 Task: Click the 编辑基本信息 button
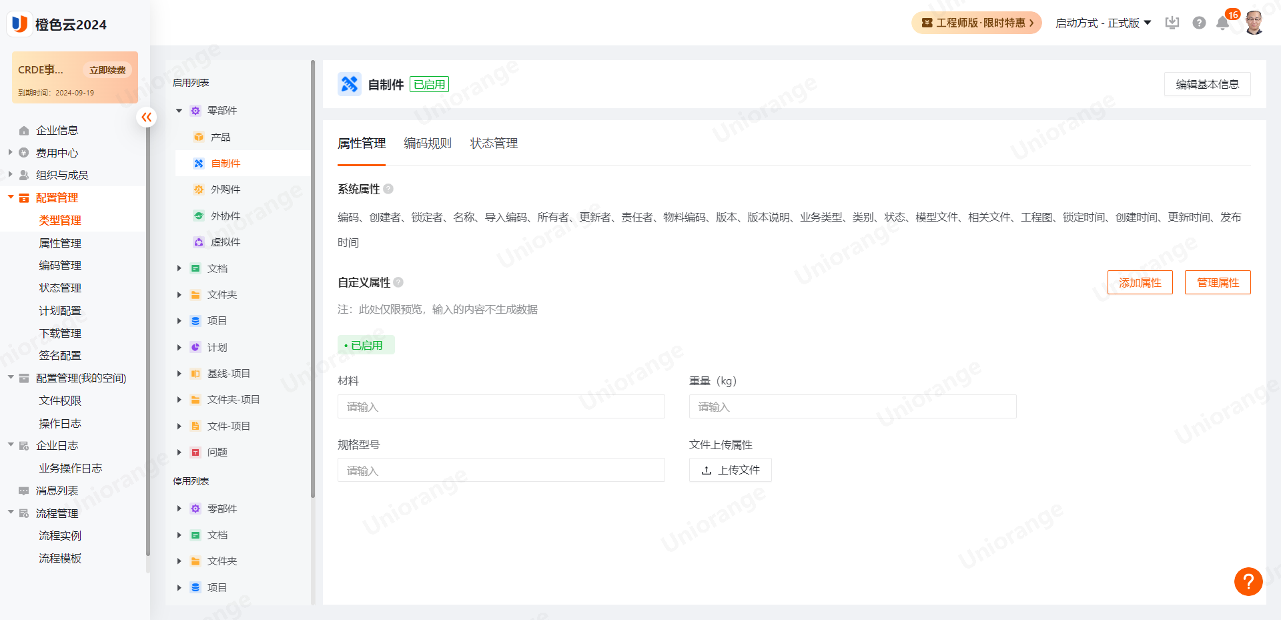click(1207, 85)
